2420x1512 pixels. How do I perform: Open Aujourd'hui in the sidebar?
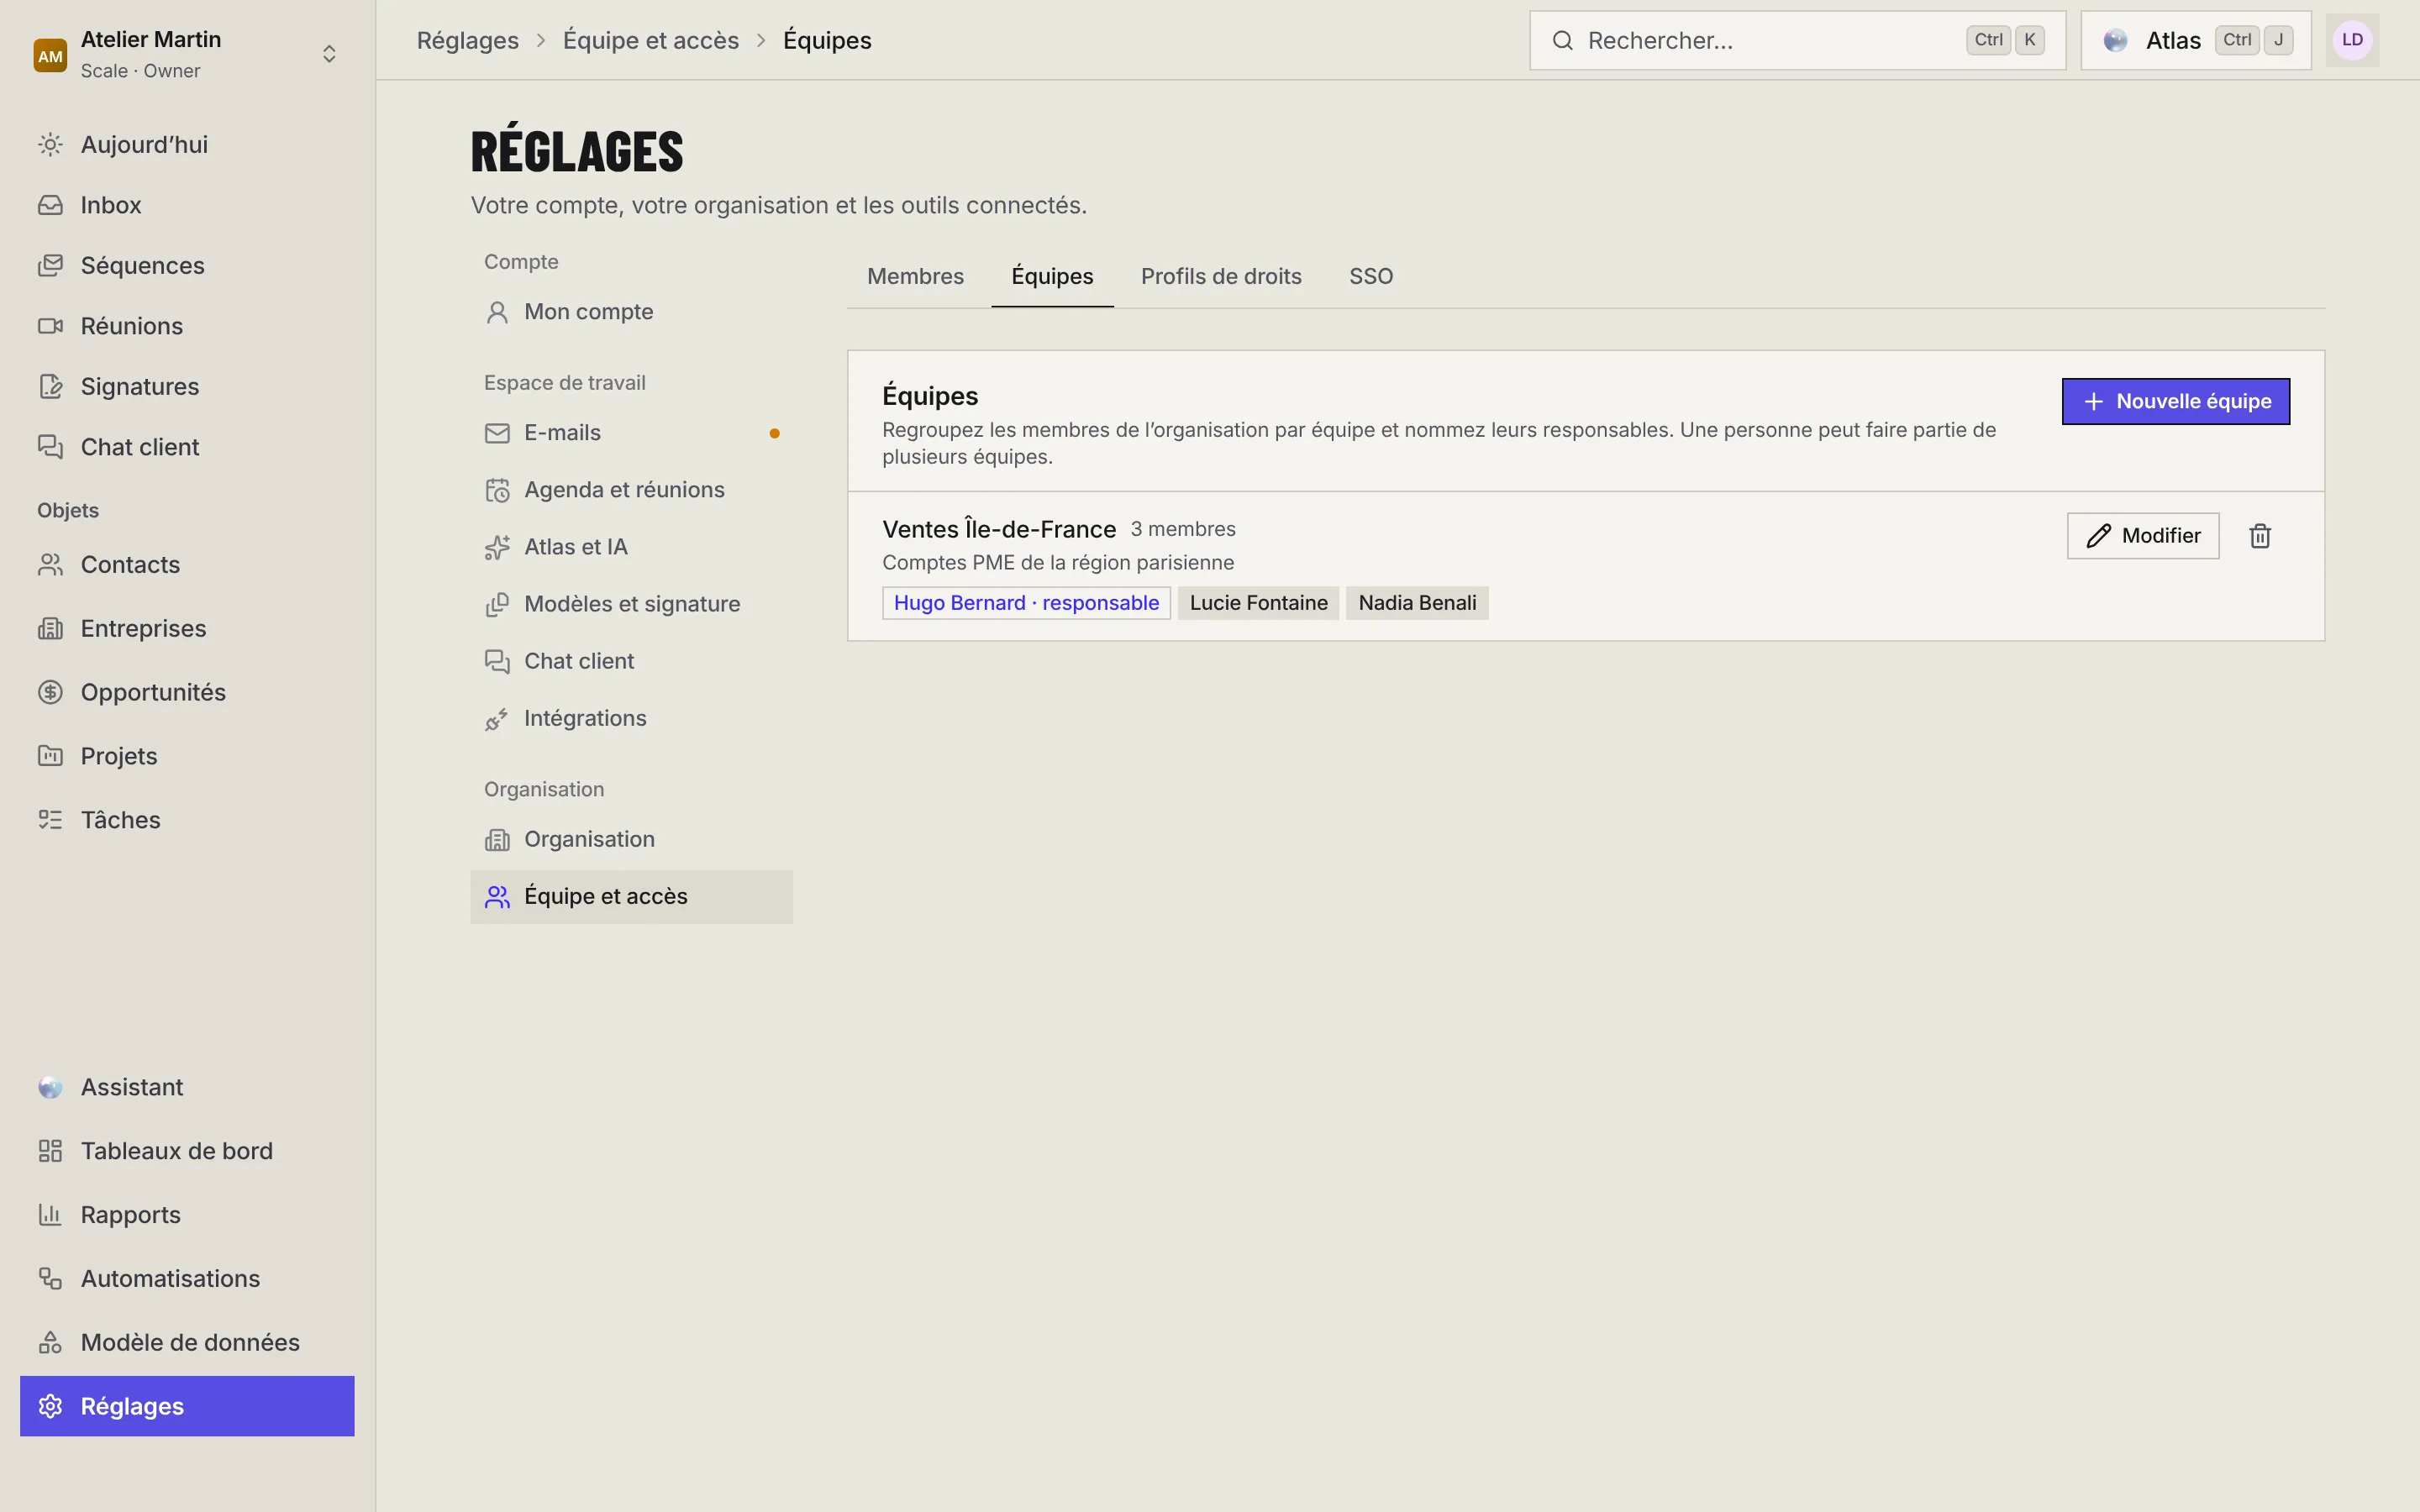click(187, 145)
